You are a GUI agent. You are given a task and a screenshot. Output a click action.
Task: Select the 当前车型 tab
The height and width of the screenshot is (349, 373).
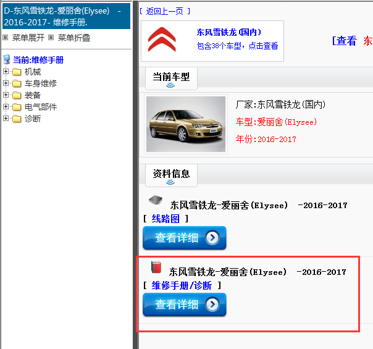point(171,78)
